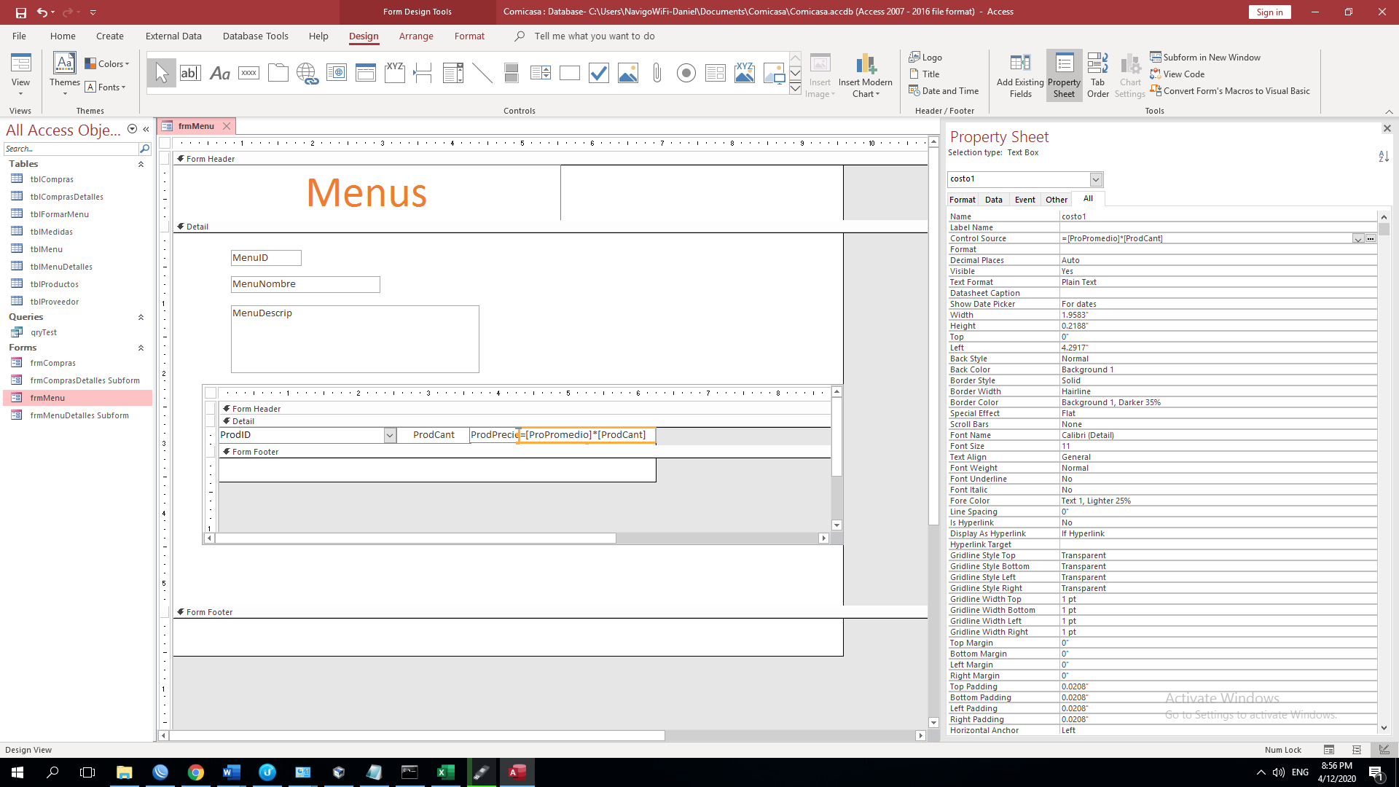Open the Control Source dropdown arrow
Image resolution: width=1399 pixels, height=787 pixels.
click(x=1358, y=239)
